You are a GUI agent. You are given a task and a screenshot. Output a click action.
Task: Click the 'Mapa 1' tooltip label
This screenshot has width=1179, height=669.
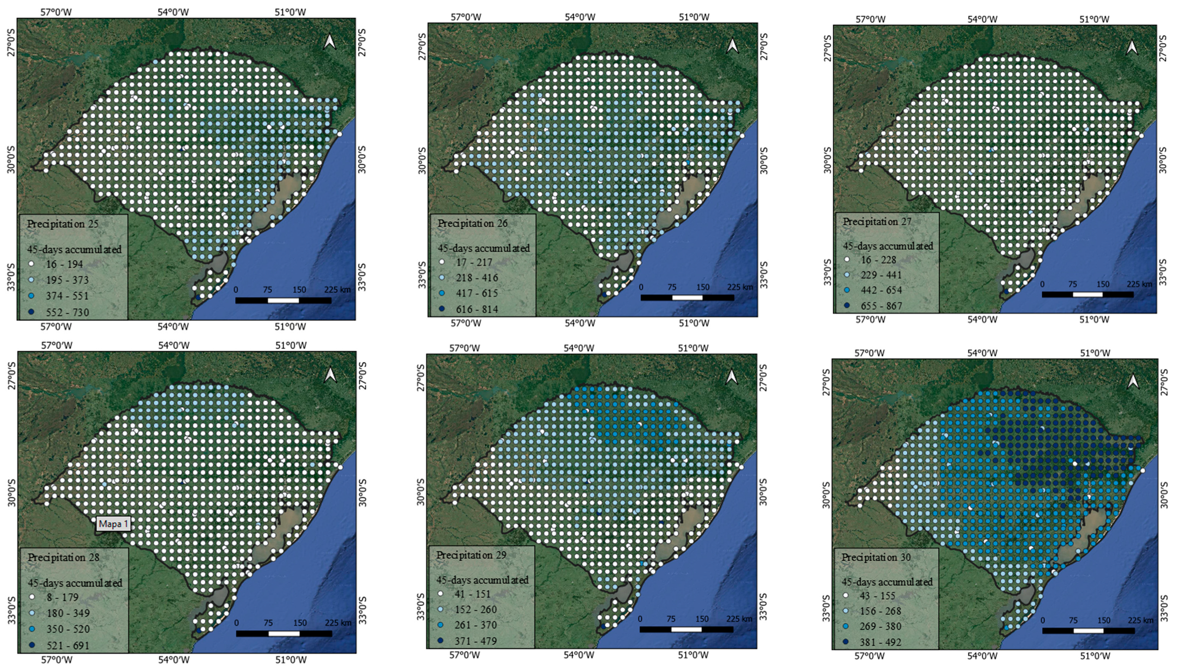pyautogui.click(x=114, y=524)
